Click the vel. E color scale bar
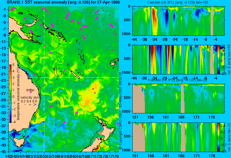The image size is (231, 158). (218, 59)
